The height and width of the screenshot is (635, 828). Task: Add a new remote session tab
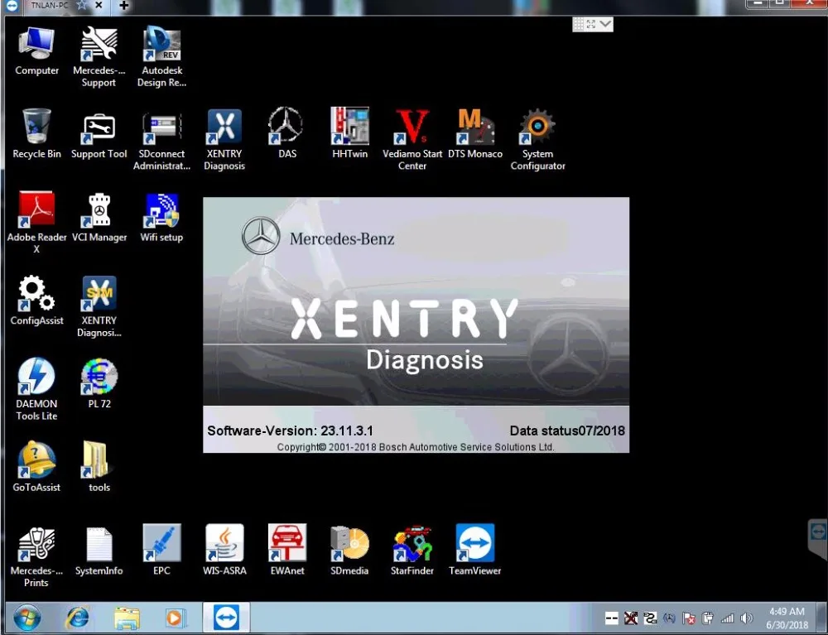point(123,5)
